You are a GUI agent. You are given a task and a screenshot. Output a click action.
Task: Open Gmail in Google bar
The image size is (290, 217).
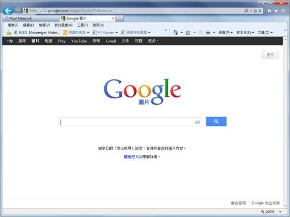click(111, 41)
